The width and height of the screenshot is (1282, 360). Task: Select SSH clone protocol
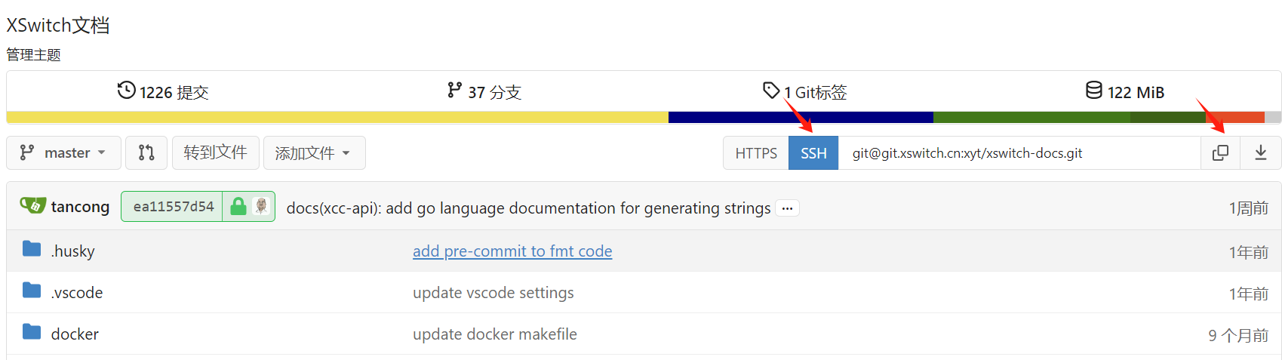click(x=813, y=153)
